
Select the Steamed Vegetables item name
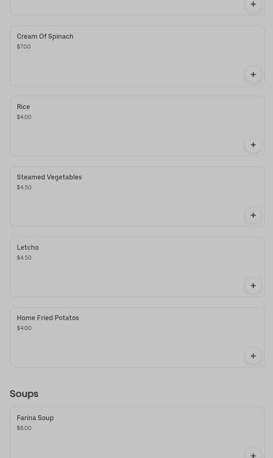pos(49,177)
